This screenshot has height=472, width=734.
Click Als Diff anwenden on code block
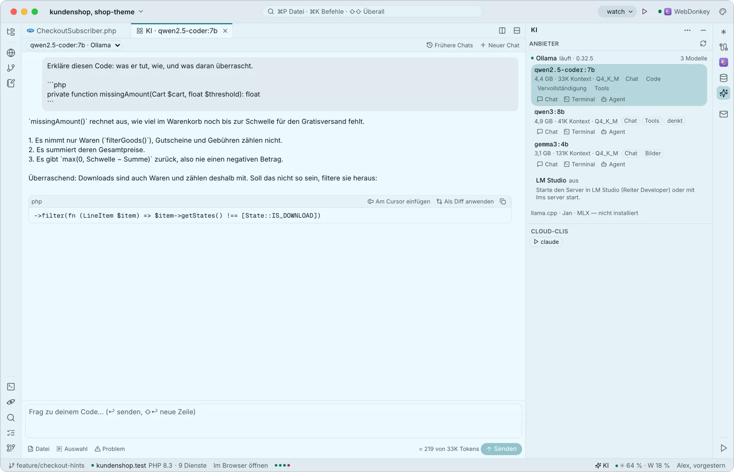[465, 201]
